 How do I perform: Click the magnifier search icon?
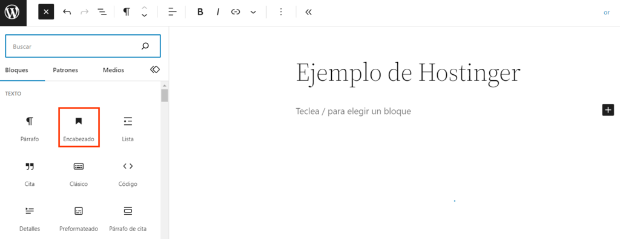(145, 46)
